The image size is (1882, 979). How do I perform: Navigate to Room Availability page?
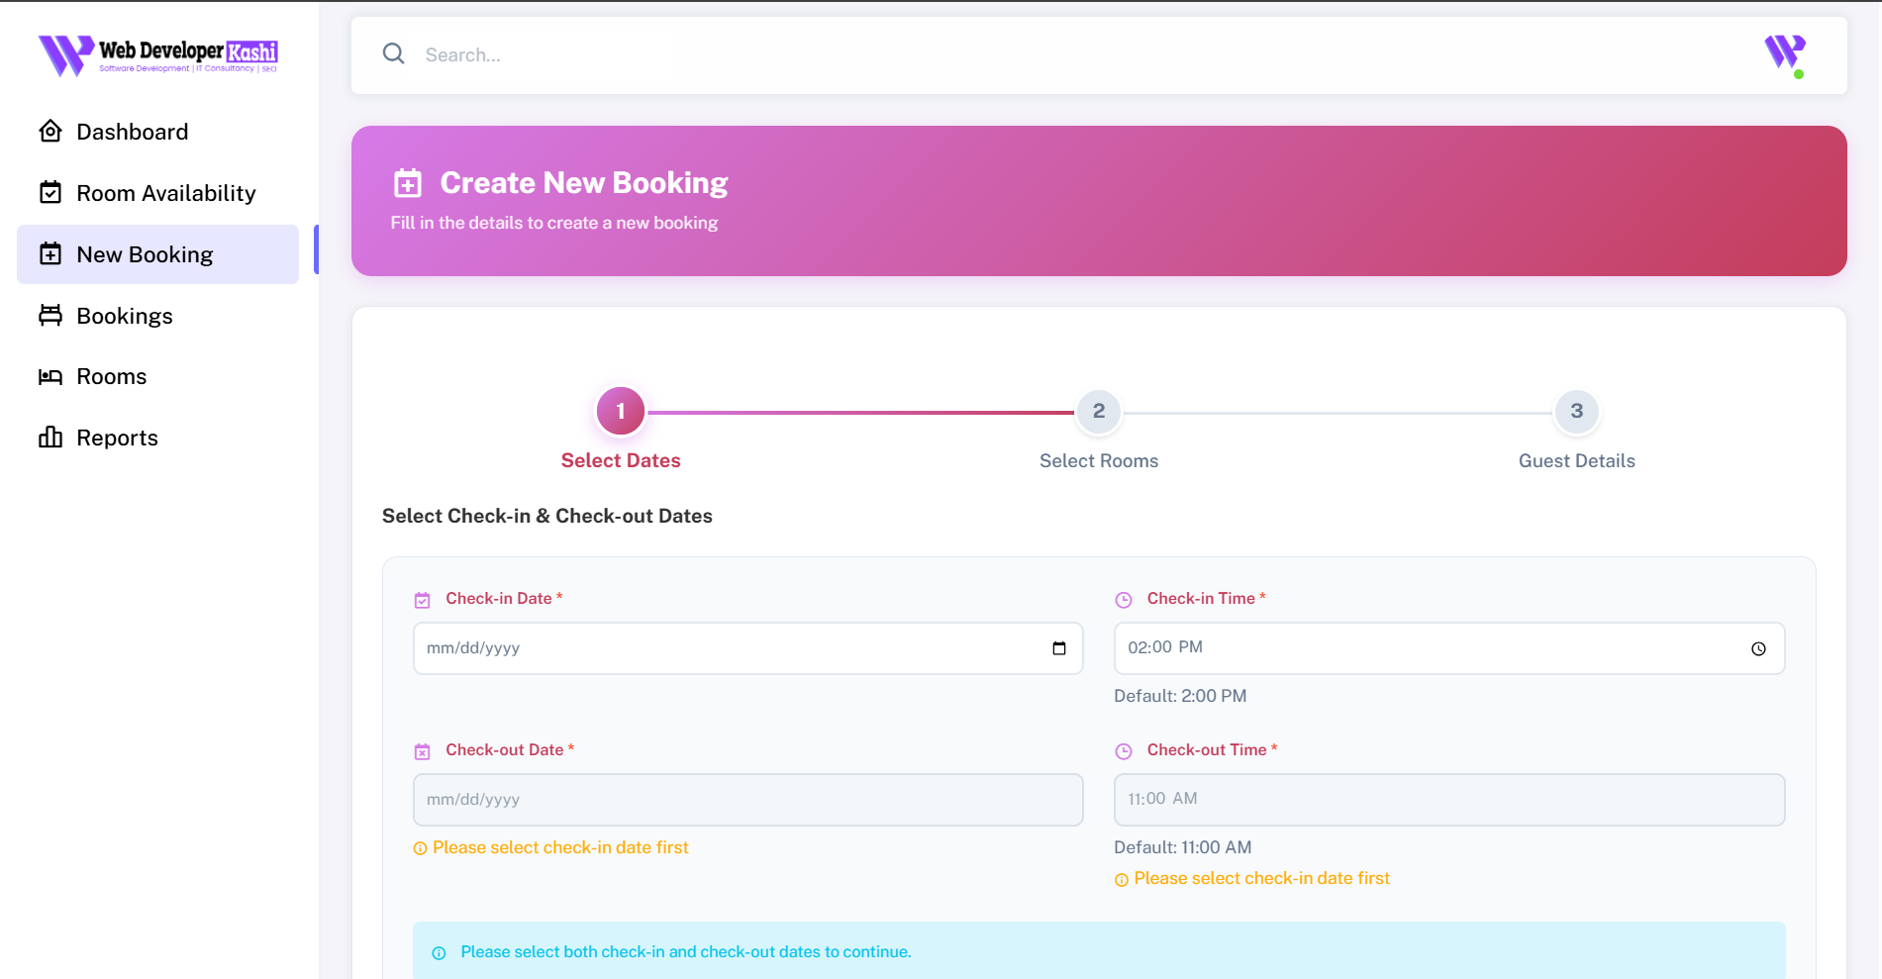(165, 193)
